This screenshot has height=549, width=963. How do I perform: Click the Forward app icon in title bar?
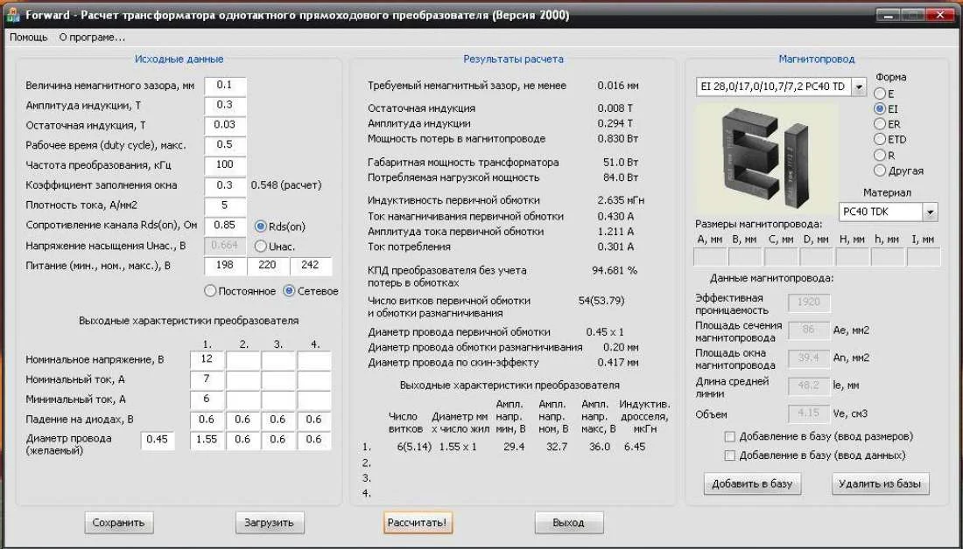coord(12,15)
